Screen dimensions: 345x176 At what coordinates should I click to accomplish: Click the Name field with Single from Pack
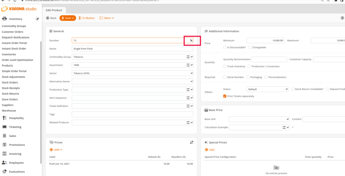point(132,49)
